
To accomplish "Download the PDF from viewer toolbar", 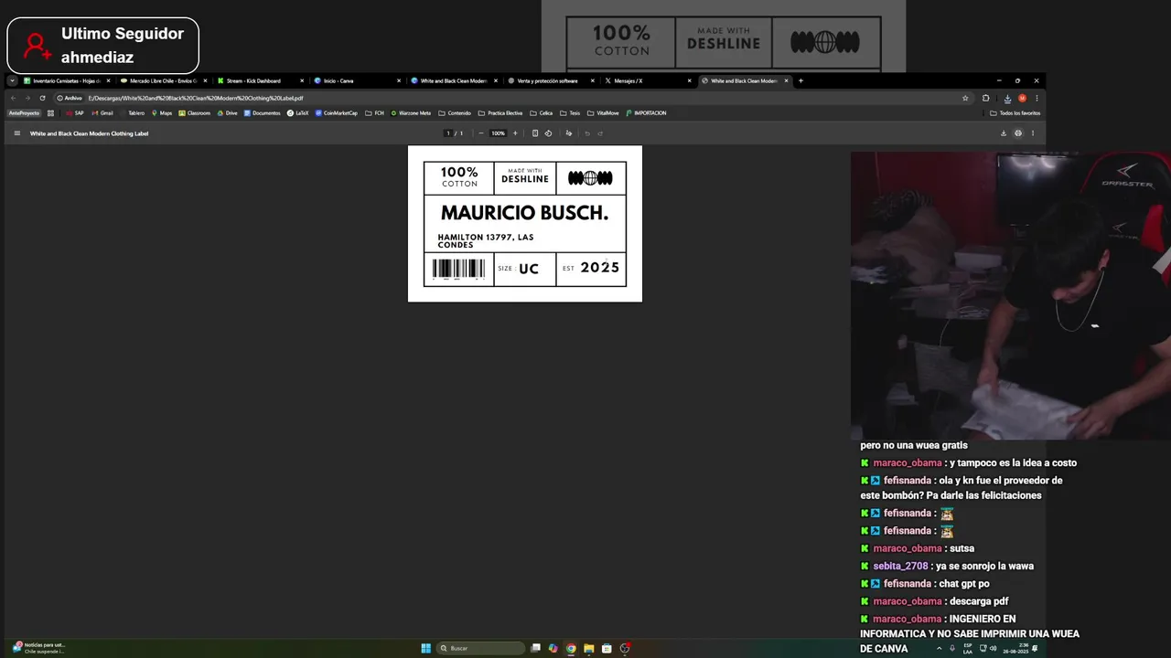I will pyautogui.click(x=1004, y=133).
